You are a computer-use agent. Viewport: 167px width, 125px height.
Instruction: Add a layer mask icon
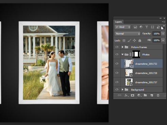[133, 95]
